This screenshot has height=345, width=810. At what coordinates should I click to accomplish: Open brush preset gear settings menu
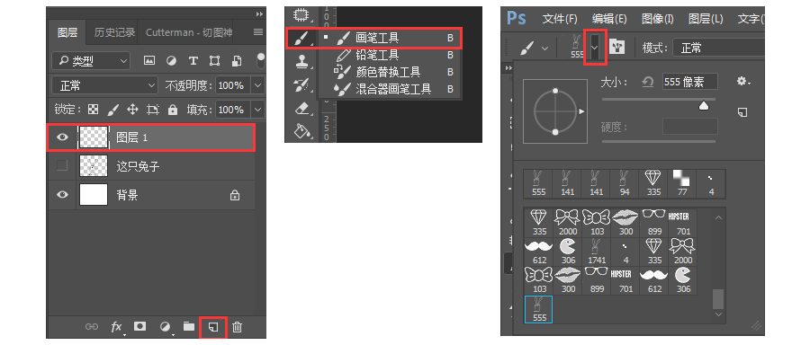[x=742, y=81]
